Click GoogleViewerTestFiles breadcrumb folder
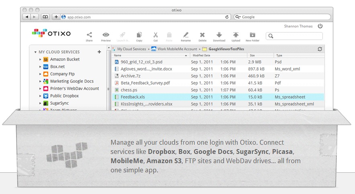The height and width of the screenshot is (194, 355). coord(223,49)
